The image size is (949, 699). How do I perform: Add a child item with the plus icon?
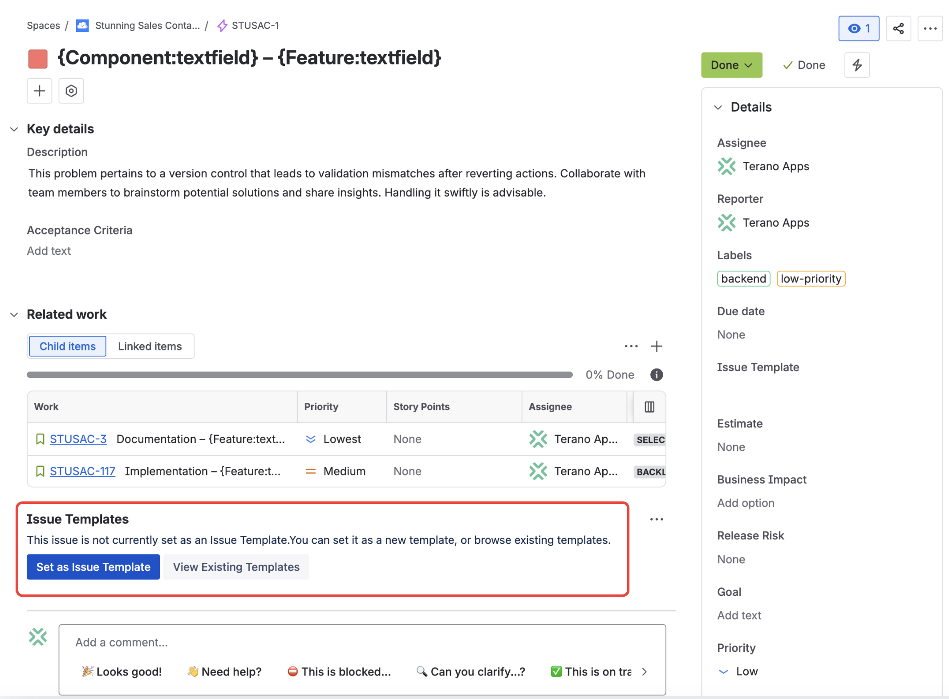[657, 346]
